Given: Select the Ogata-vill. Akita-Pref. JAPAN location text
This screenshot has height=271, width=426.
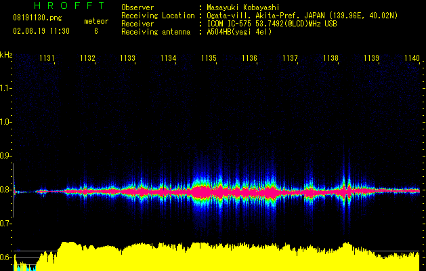Looking at the screenshot, I should pyautogui.click(x=302, y=16).
